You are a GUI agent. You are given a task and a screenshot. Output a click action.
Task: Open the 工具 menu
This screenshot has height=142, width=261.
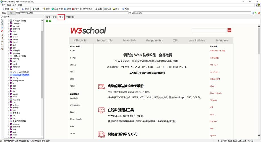(15, 5)
